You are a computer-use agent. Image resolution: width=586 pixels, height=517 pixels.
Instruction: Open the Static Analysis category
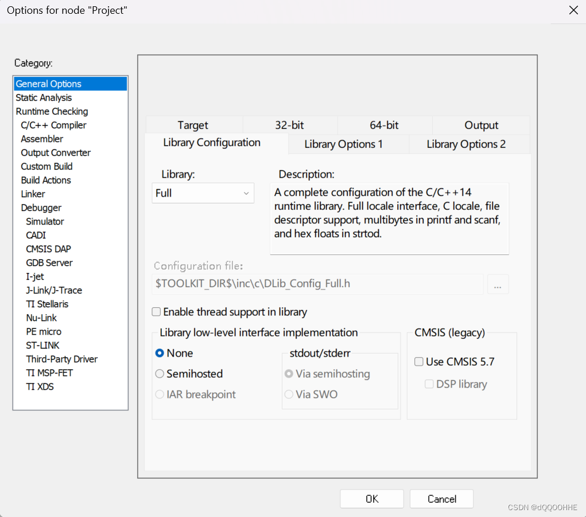tap(44, 97)
